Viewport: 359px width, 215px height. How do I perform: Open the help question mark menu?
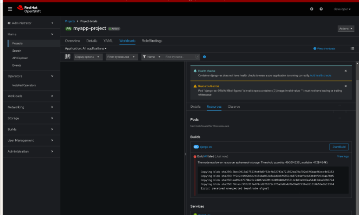321,9
